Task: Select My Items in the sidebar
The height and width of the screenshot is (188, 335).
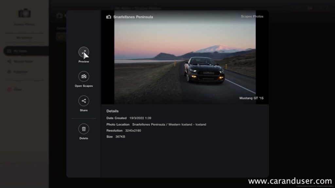Action: point(20,51)
